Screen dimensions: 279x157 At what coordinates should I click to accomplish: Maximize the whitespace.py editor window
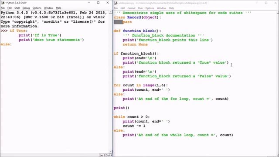(266, 3)
